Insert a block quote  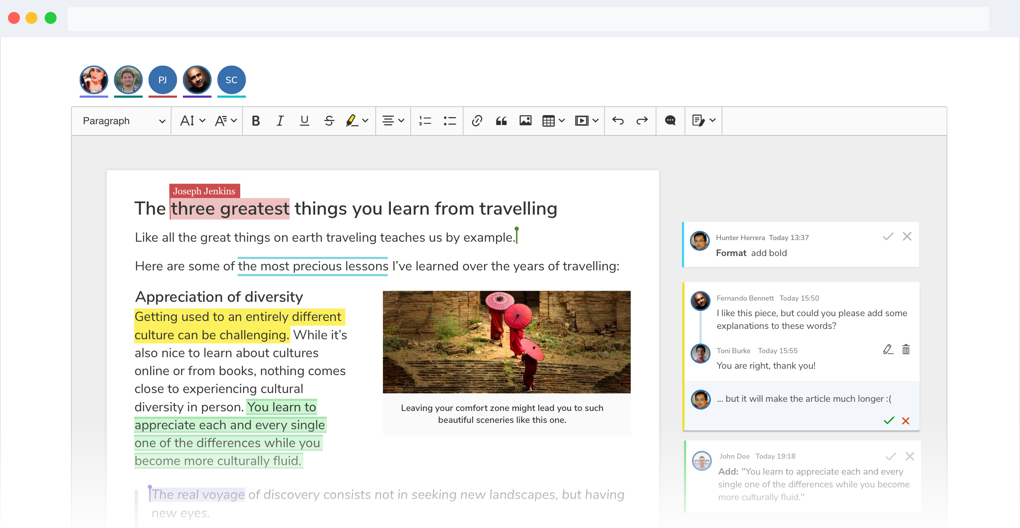tap(501, 121)
